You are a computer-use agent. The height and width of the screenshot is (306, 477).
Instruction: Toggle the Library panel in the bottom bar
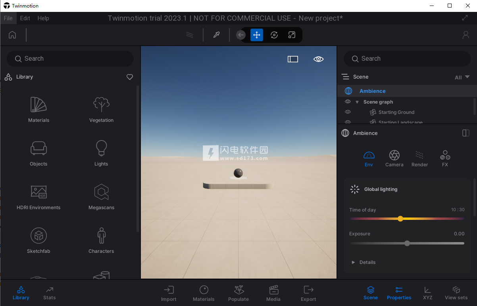21,293
